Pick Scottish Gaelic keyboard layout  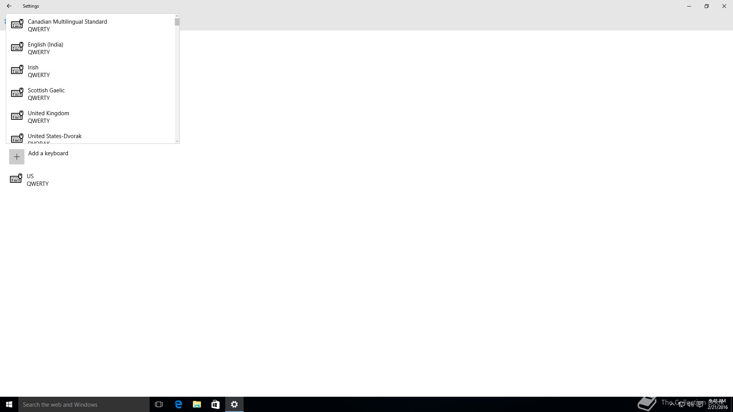coord(46,94)
